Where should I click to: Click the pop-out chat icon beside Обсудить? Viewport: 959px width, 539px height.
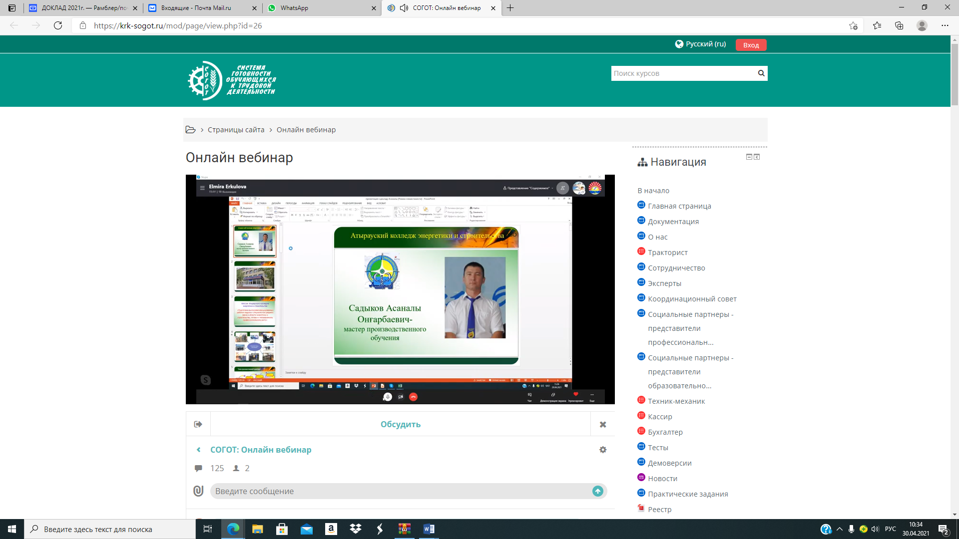point(198,424)
